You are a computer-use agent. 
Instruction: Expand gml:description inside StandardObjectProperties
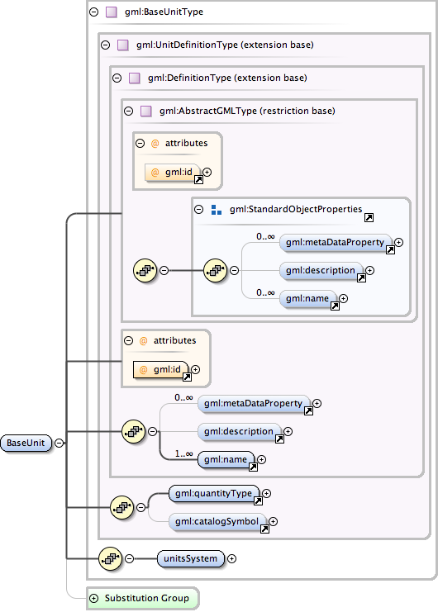369,270
